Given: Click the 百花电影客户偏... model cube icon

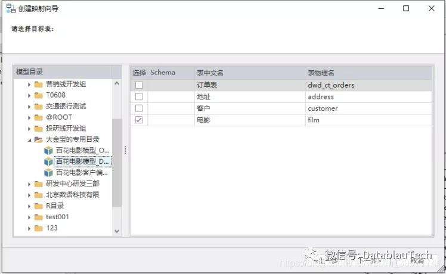Looking at the screenshot, I should tap(48, 173).
